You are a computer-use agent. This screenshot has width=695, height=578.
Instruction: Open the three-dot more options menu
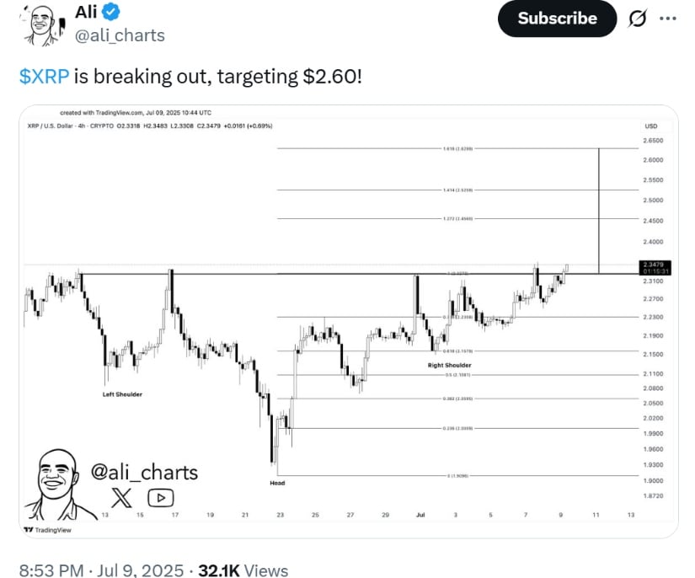point(667,19)
